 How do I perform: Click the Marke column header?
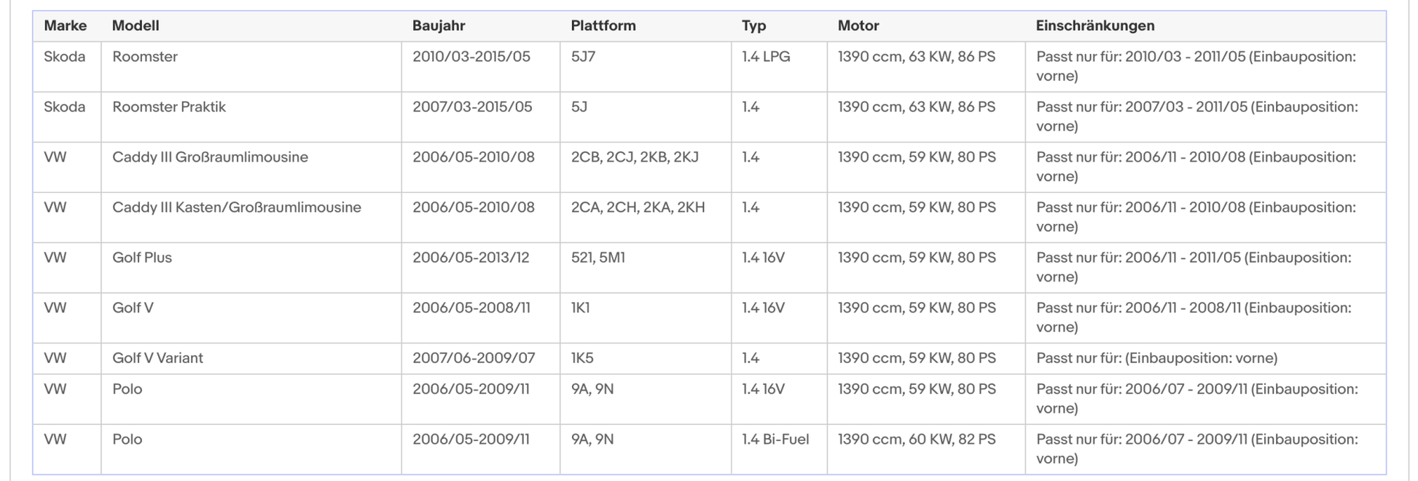pos(65,26)
